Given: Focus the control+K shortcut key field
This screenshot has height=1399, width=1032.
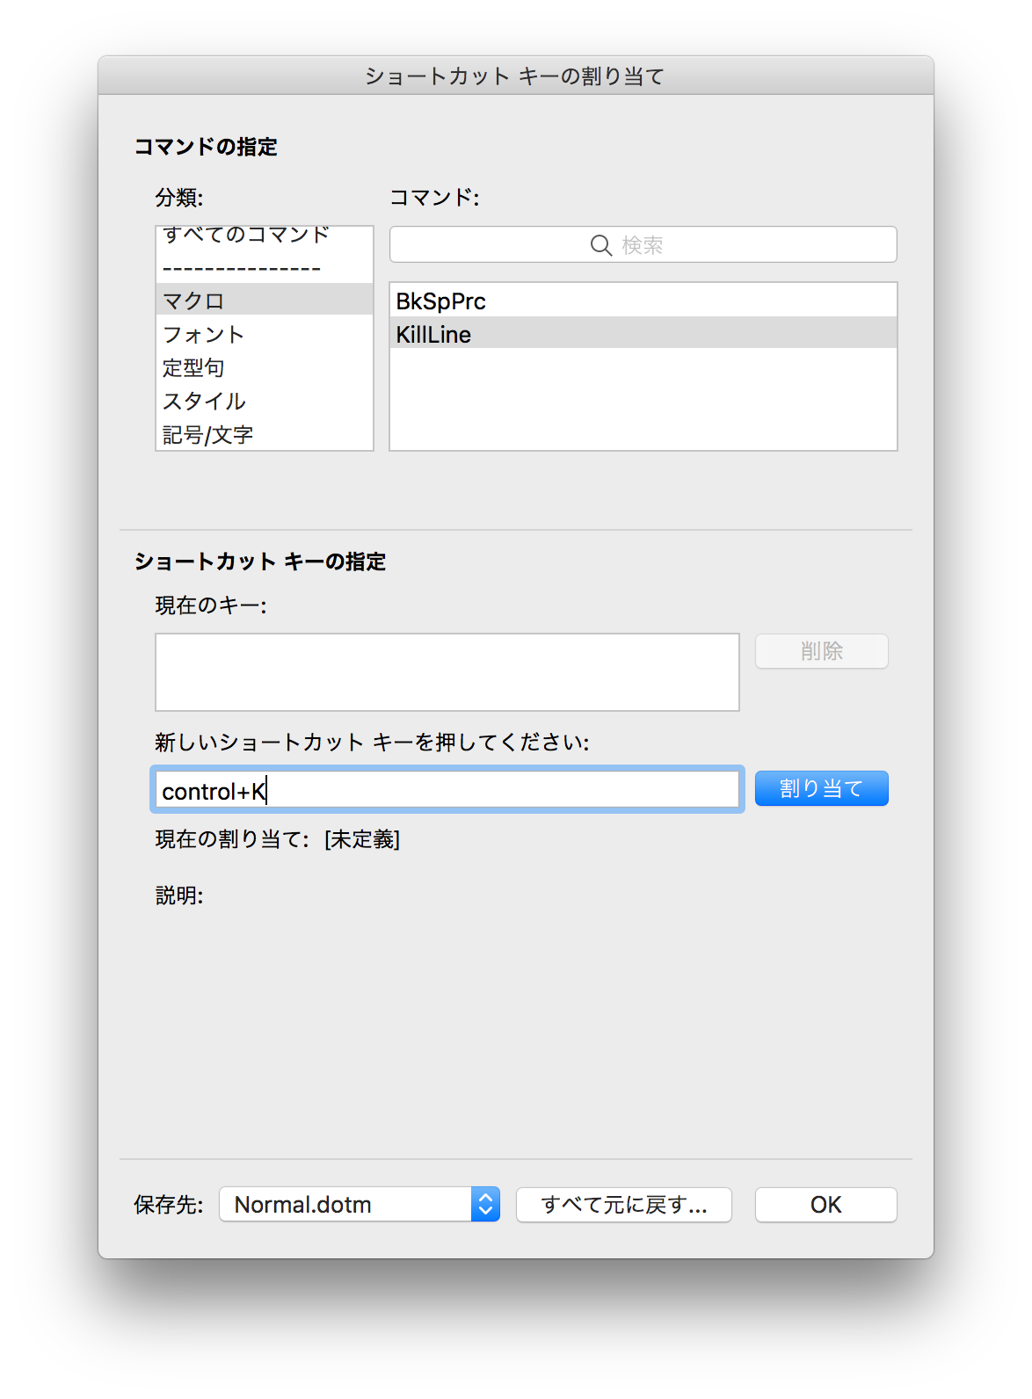Looking at the screenshot, I should point(447,789).
